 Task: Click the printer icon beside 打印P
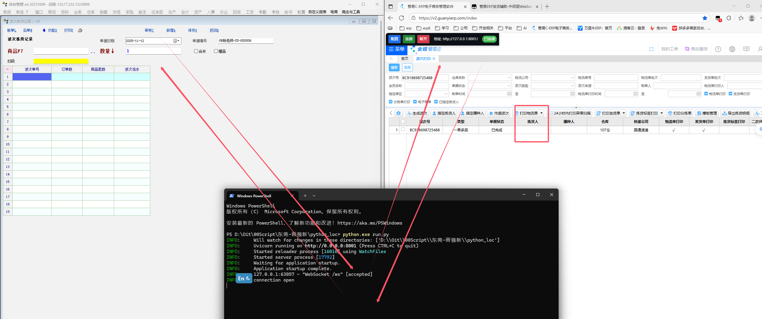pos(80,30)
